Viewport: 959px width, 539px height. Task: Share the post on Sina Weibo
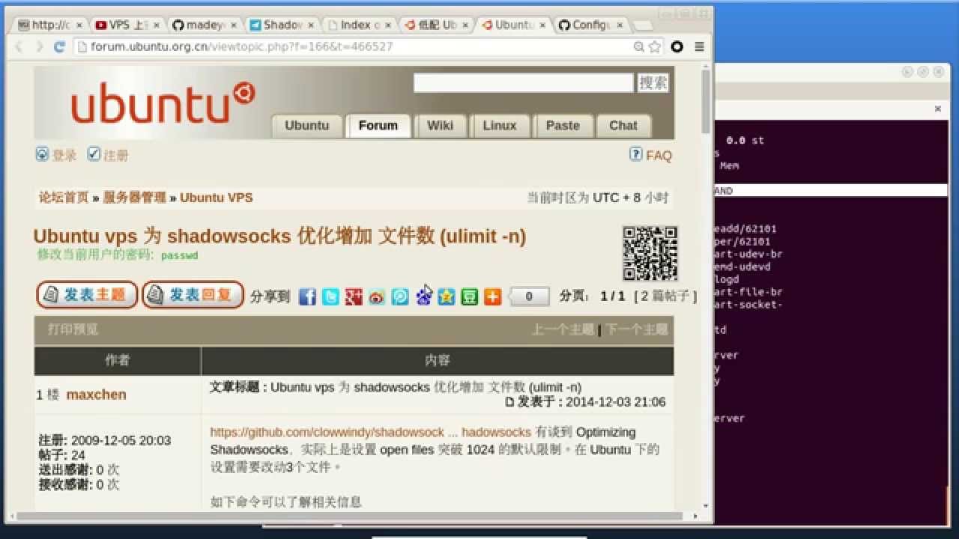377,296
